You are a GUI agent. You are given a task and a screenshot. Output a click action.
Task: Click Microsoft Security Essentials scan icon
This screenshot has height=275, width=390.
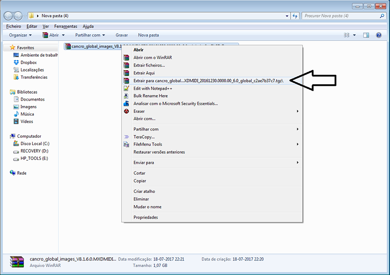(x=126, y=104)
